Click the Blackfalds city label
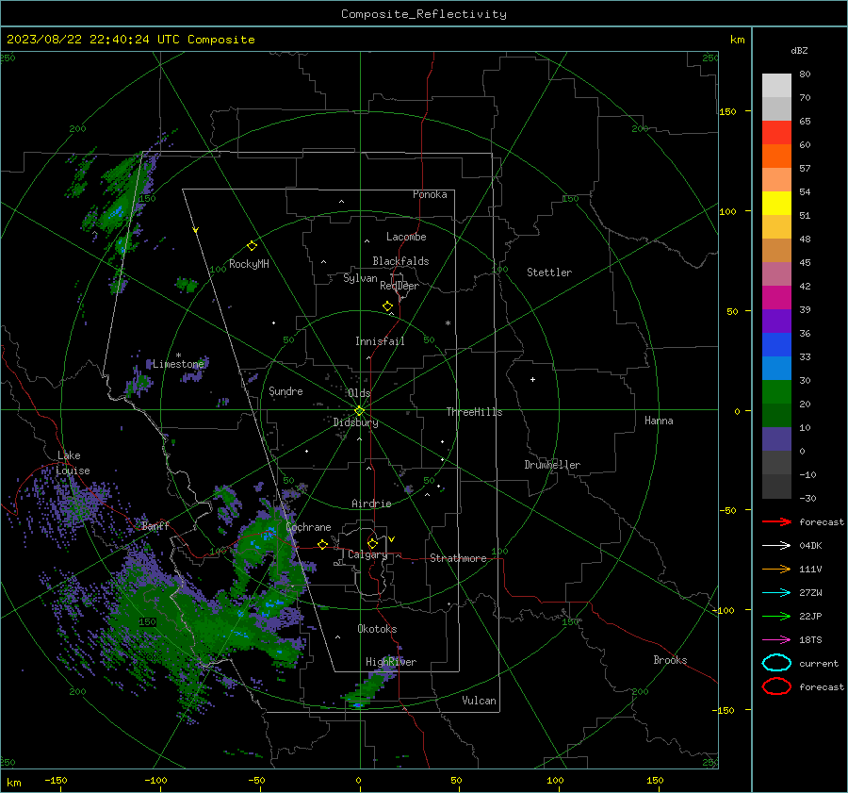The image size is (848, 793). (400, 261)
